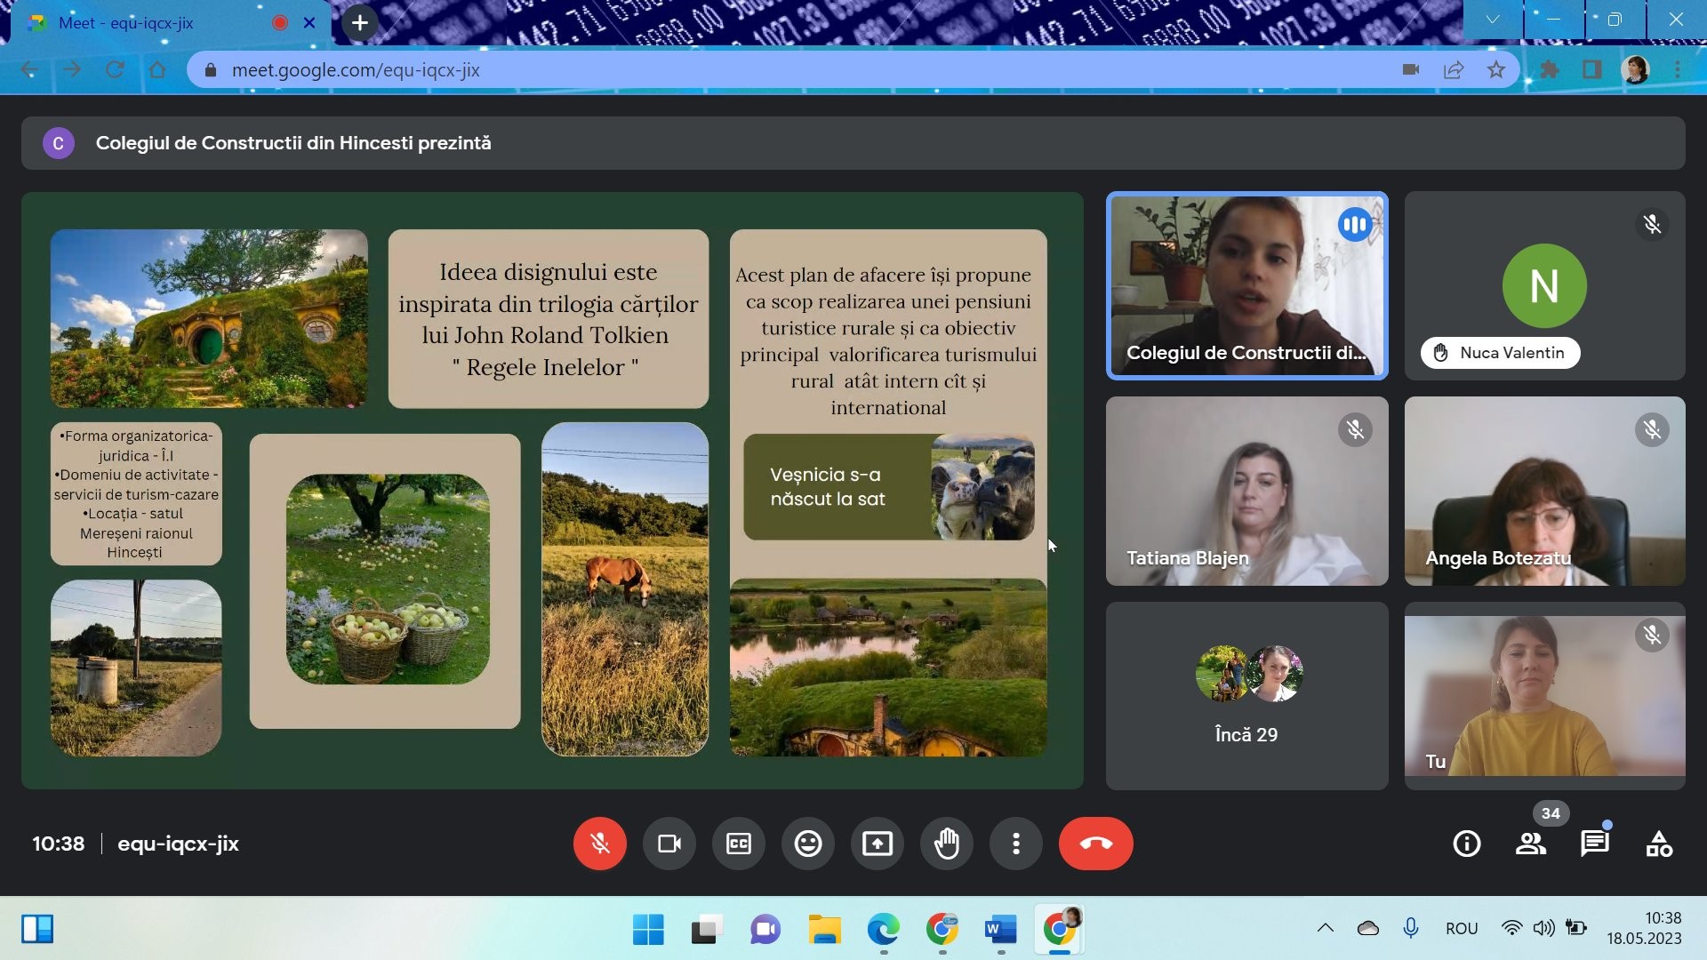This screenshot has height=960, width=1707.
Task: Click the presentation banner Colegiul de Constructii
Action: [853, 143]
